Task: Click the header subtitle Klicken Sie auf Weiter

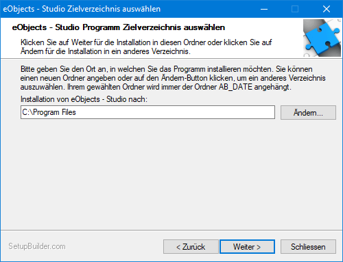Action: point(146,47)
